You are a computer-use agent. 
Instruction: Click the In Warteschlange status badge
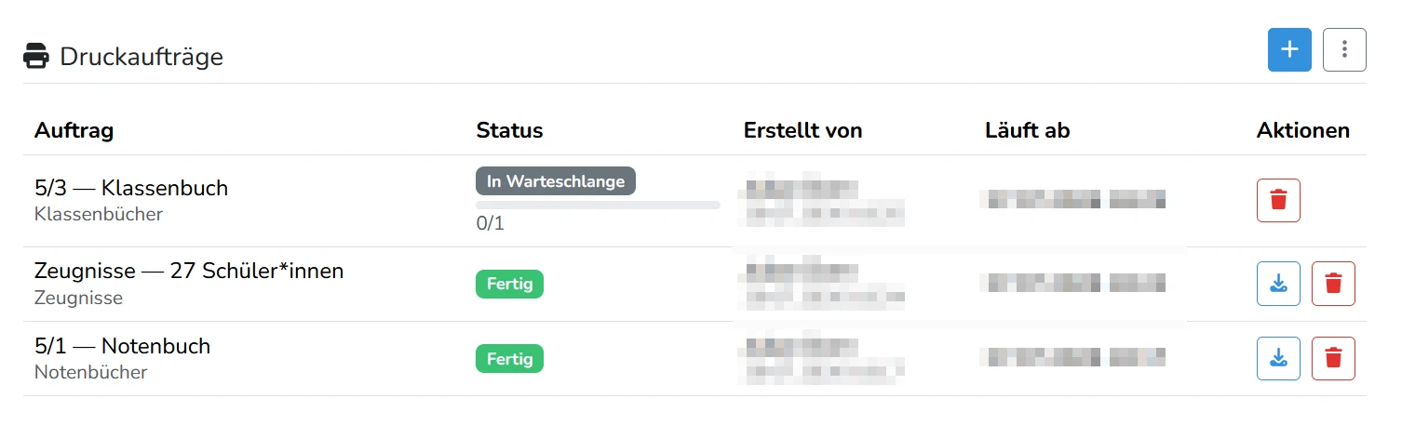tap(556, 181)
